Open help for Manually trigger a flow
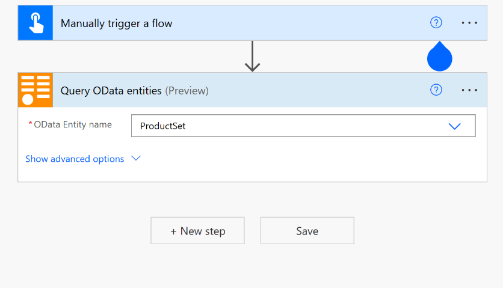 pos(436,23)
